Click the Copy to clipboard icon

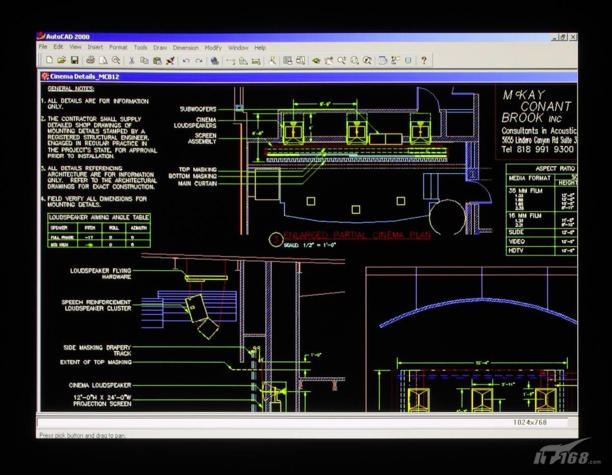pos(144,61)
